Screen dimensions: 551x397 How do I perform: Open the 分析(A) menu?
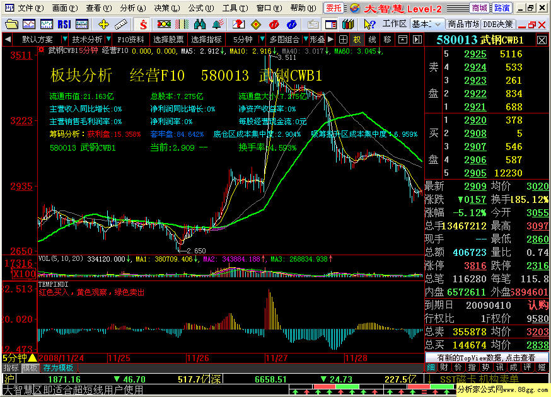[x=133, y=8]
